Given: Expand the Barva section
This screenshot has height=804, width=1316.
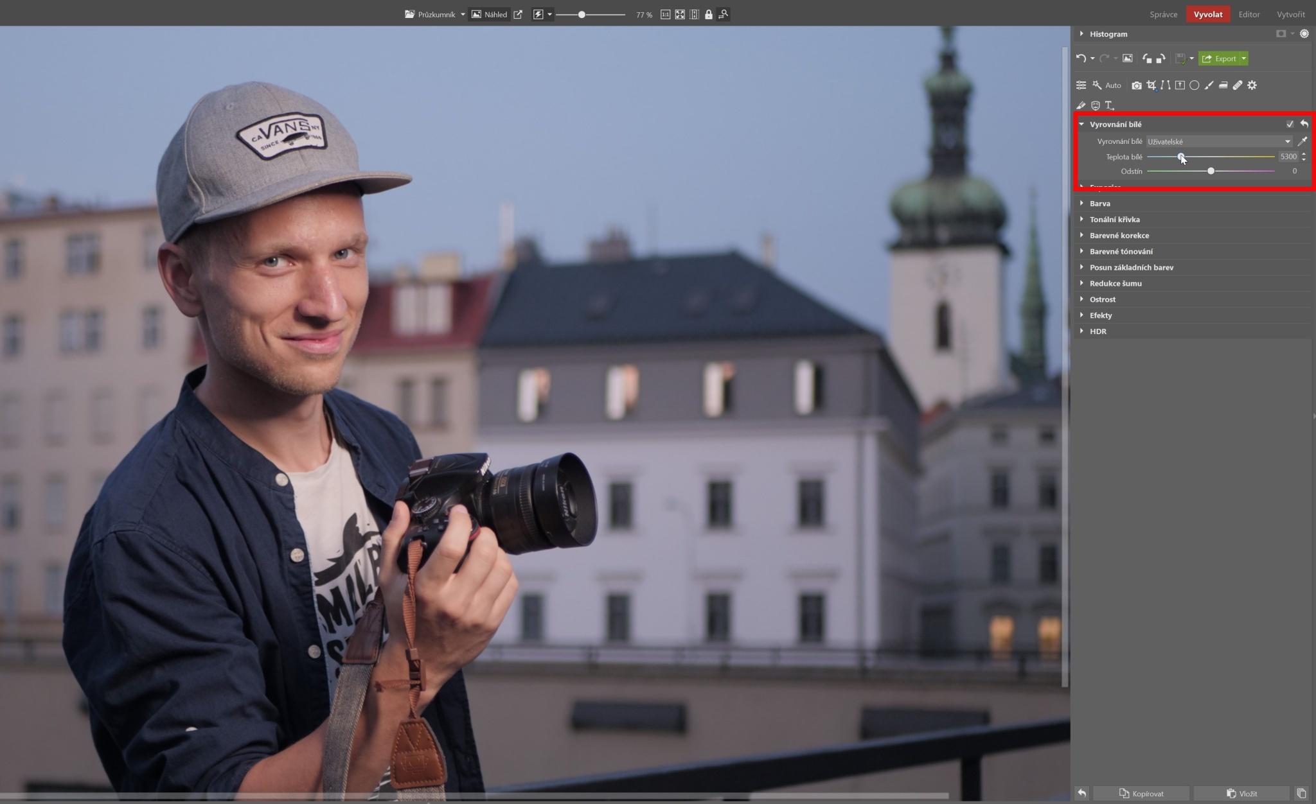Looking at the screenshot, I should (x=1081, y=203).
